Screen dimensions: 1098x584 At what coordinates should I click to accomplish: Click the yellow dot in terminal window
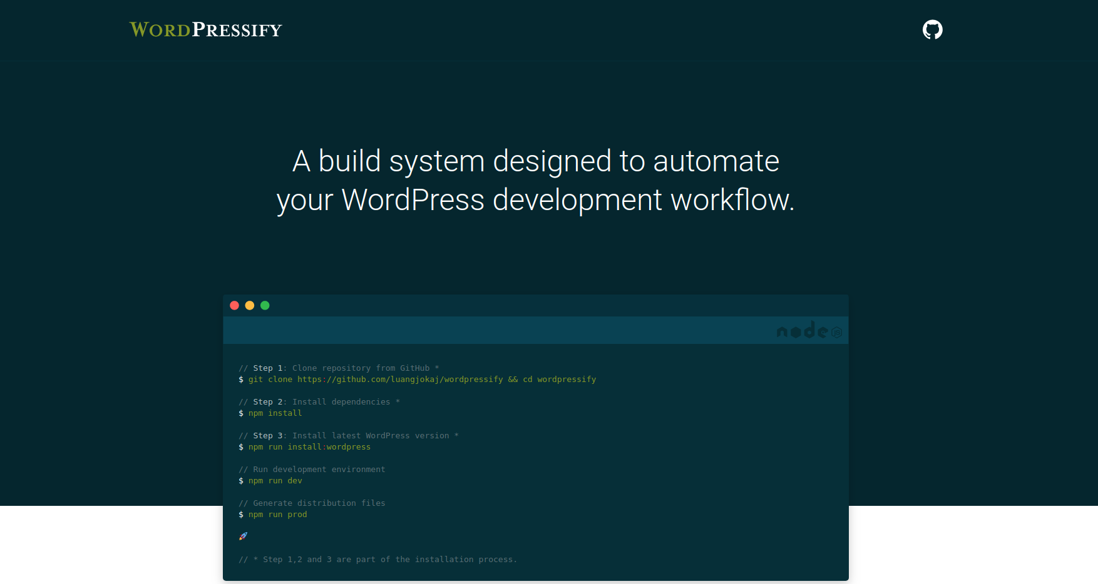(250, 305)
